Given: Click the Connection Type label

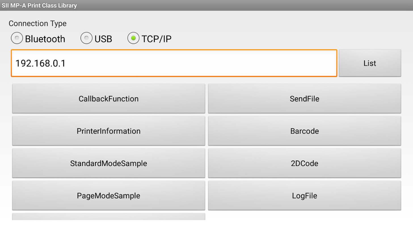Looking at the screenshot, I should (x=37, y=24).
